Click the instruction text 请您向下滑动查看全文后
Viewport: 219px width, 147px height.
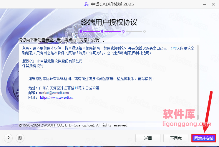coord(39,40)
